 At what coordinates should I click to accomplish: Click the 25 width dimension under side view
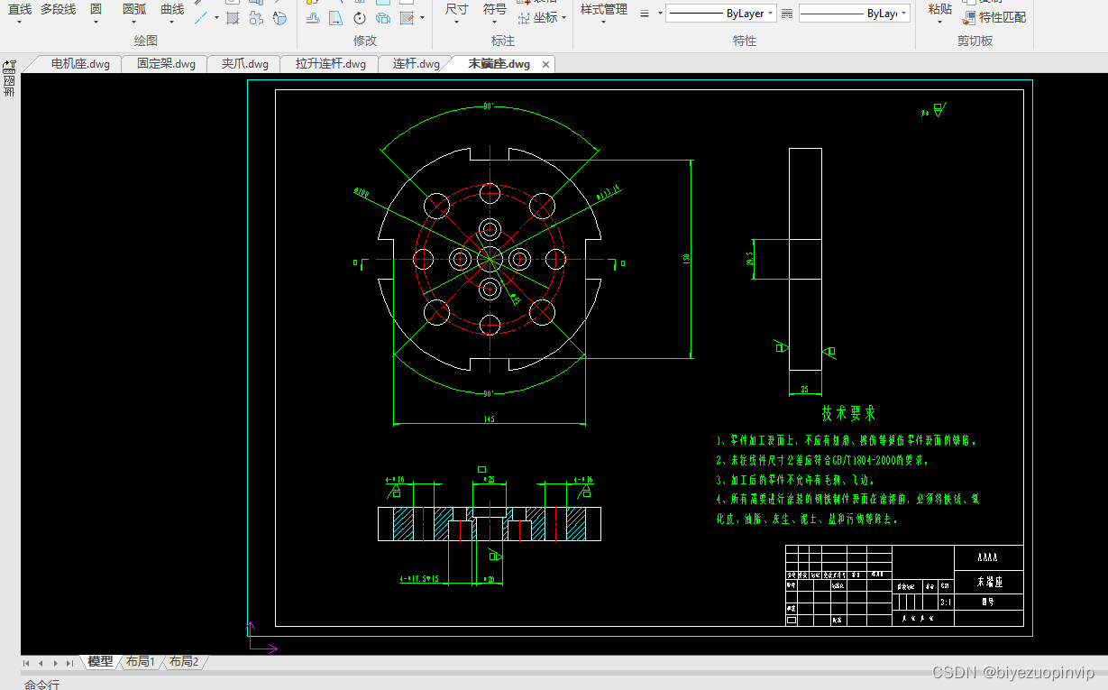(x=804, y=389)
